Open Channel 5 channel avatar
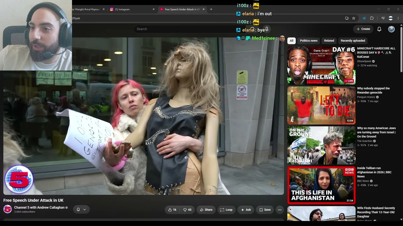The image size is (403, 226). click(x=8, y=209)
